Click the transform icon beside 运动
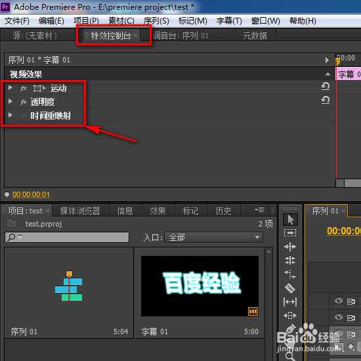361x361 pixels. [39, 88]
